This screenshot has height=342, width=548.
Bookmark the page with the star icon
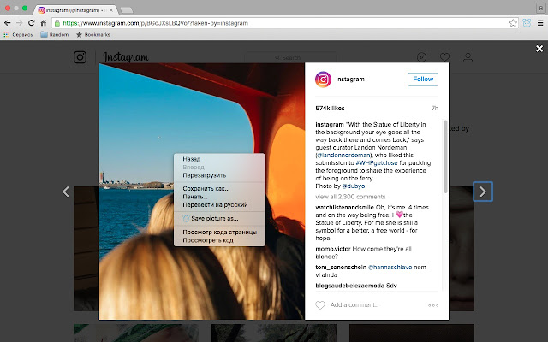pos(513,23)
